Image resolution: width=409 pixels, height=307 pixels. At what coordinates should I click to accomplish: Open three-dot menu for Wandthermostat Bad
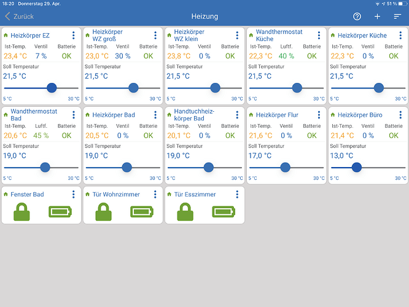tap(73, 115)
